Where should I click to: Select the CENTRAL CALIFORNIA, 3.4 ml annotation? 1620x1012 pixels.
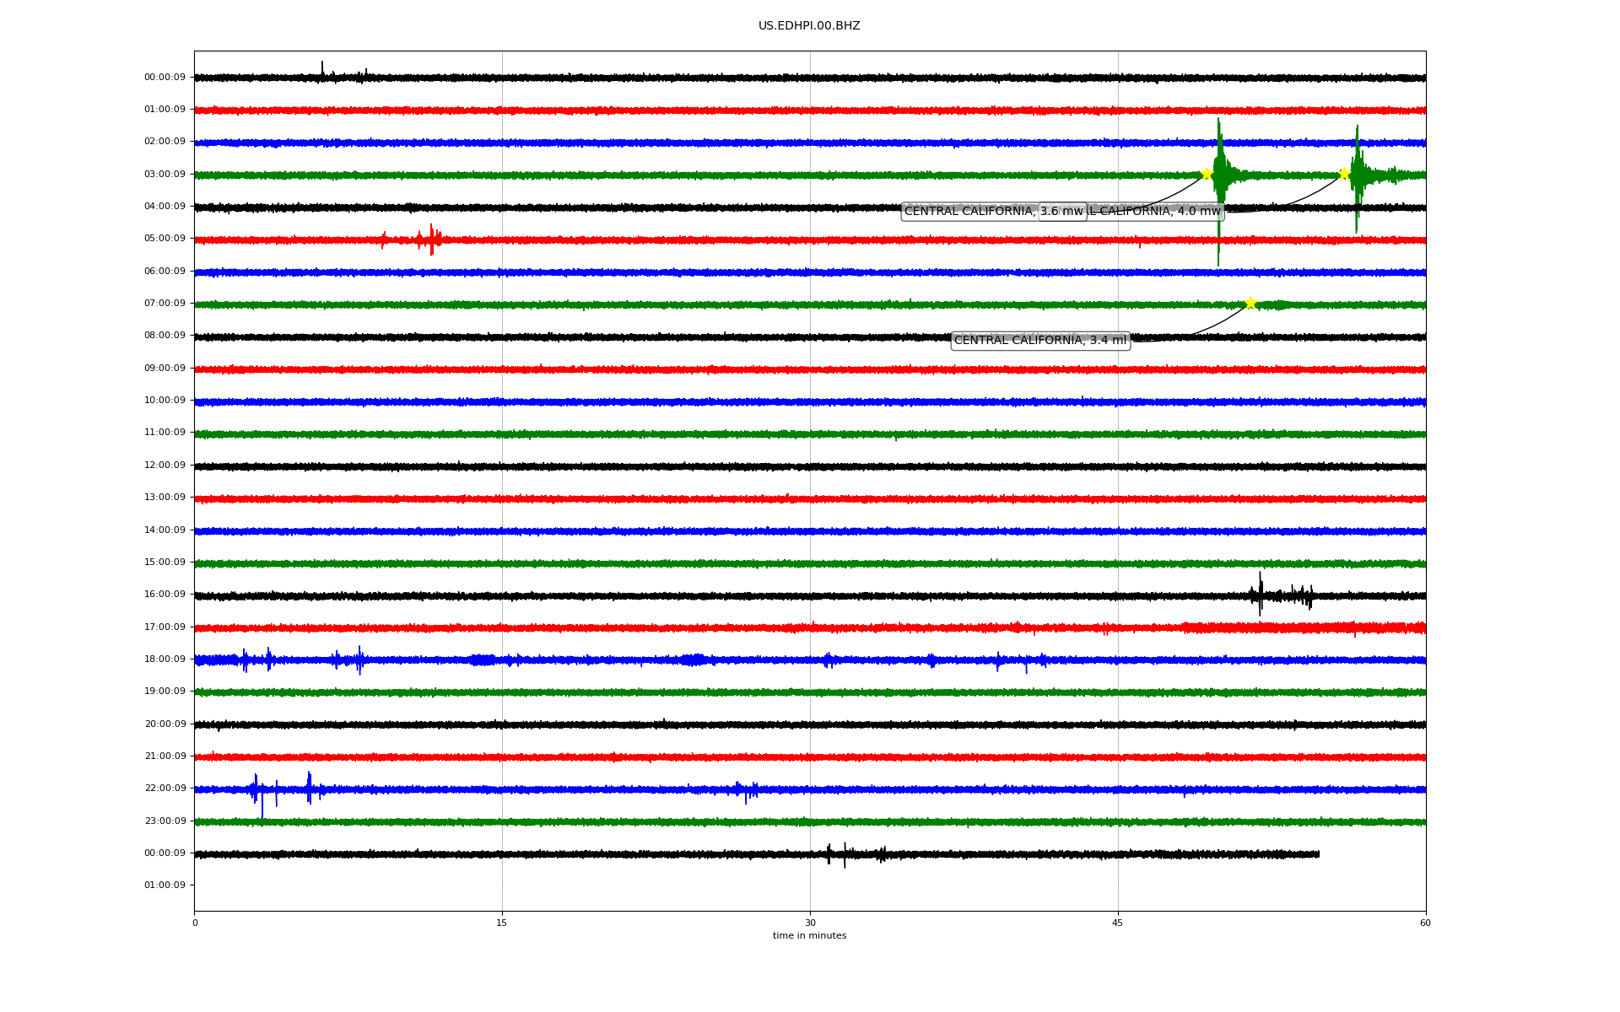[x=1040, y=341]
